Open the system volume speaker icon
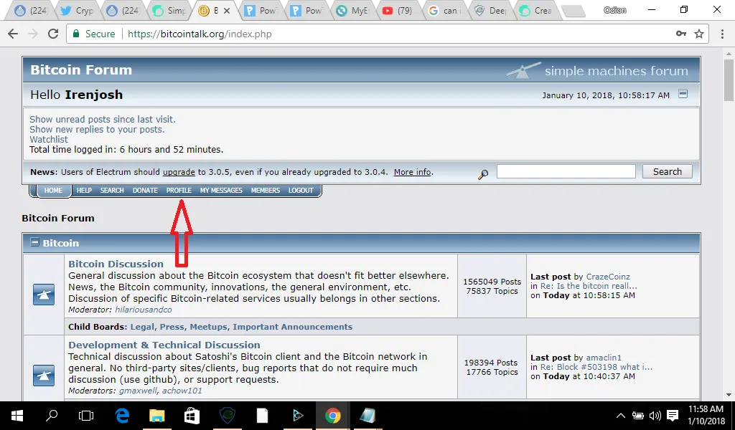This screenshot has width=735, height=430. pos(655,416)
